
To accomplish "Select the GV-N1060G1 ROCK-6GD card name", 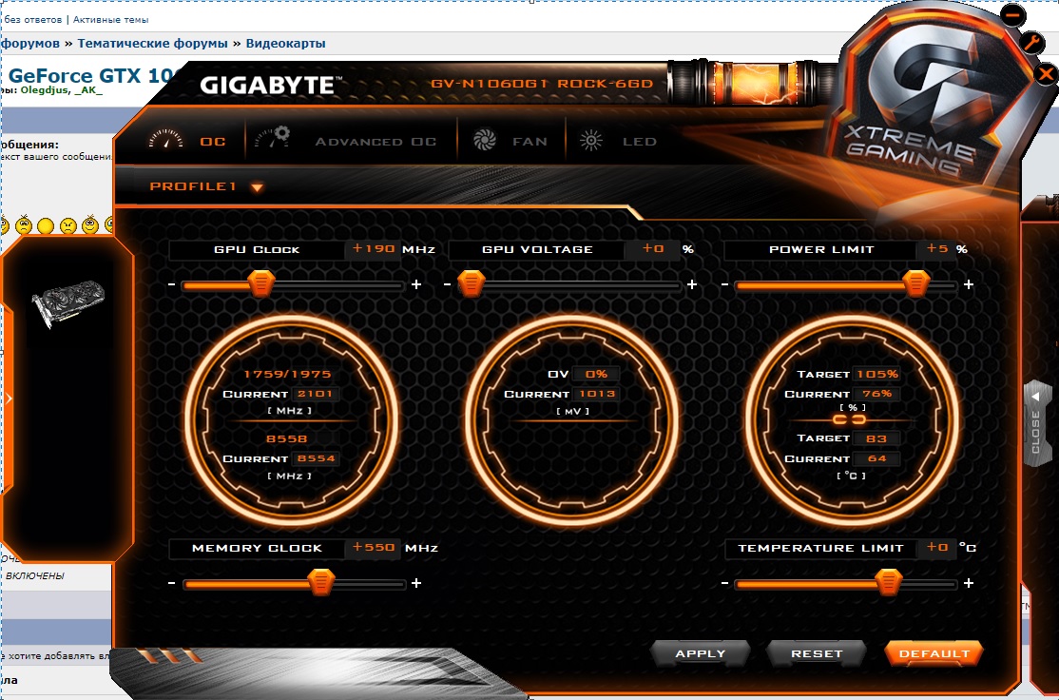I will [x=542, y=84].
